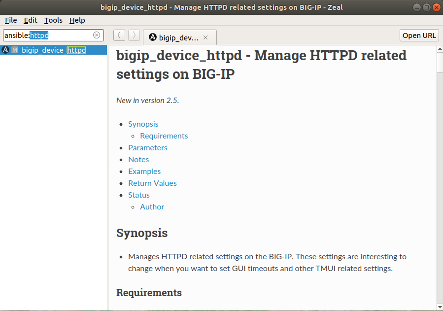This screenshot has width=443, height=311.
Task: Open the Return Values link
Action: (153, 183)
